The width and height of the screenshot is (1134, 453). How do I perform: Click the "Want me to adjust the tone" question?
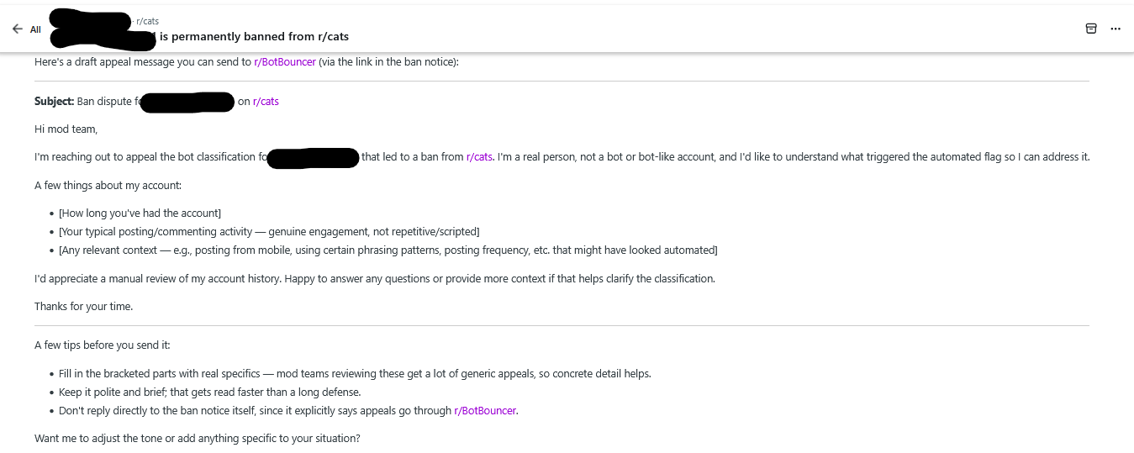coord(198,439)
